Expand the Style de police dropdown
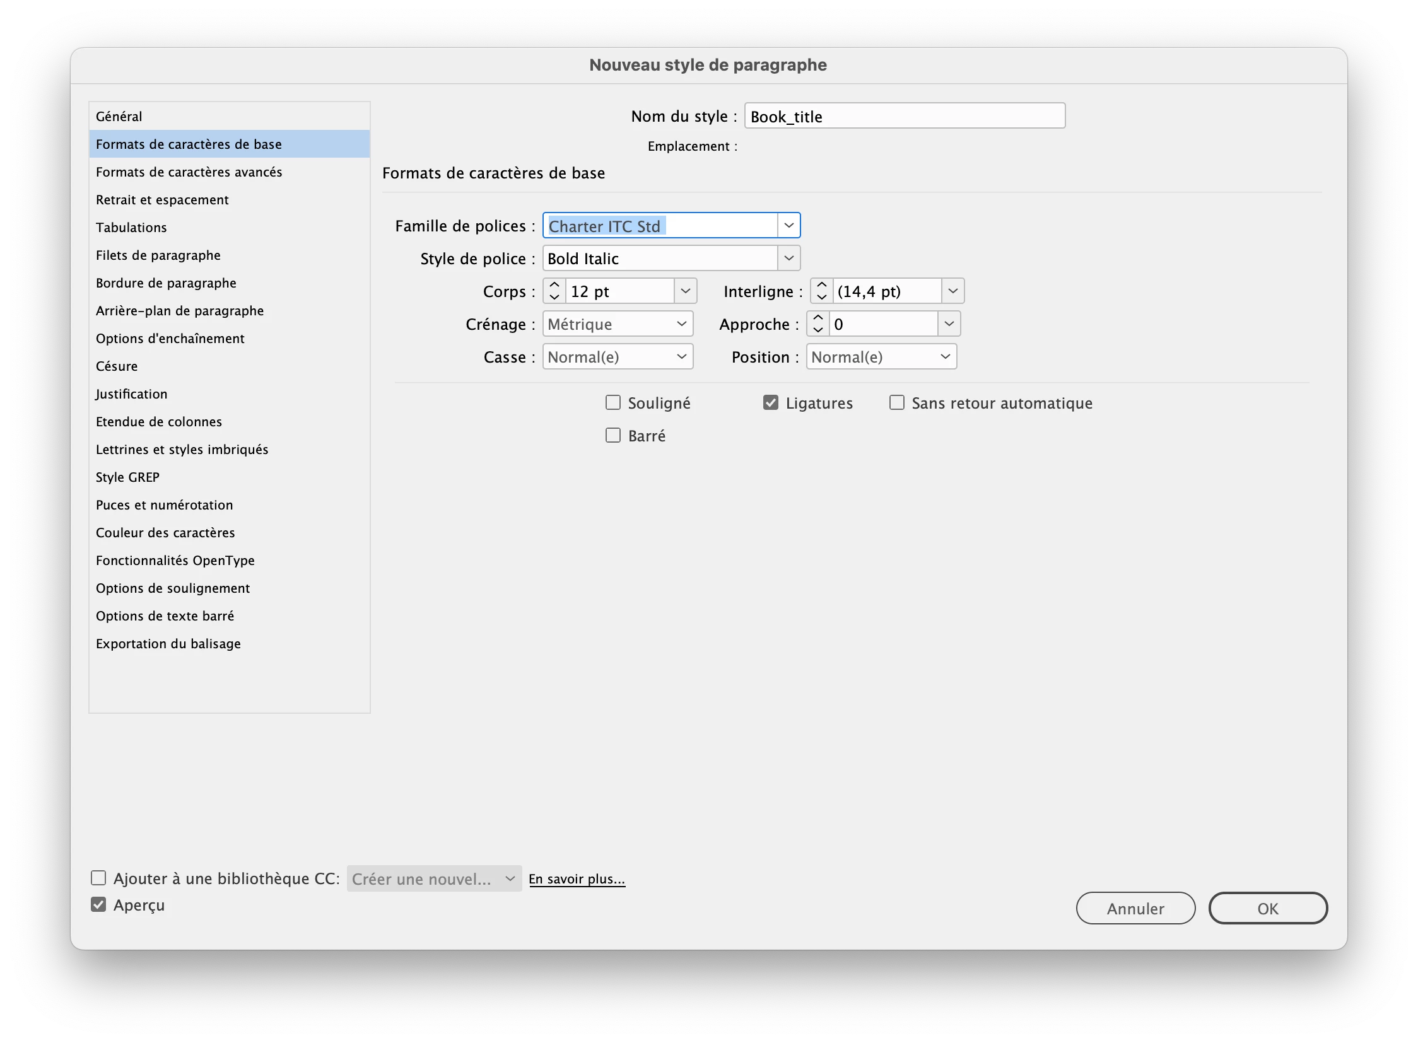Image resolution: width=1418 pixels, height=1043 pixels. (788, 258)
